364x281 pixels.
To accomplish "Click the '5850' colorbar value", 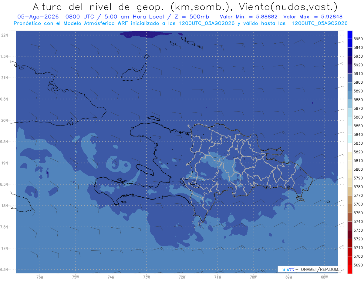I will pos(358,126).
